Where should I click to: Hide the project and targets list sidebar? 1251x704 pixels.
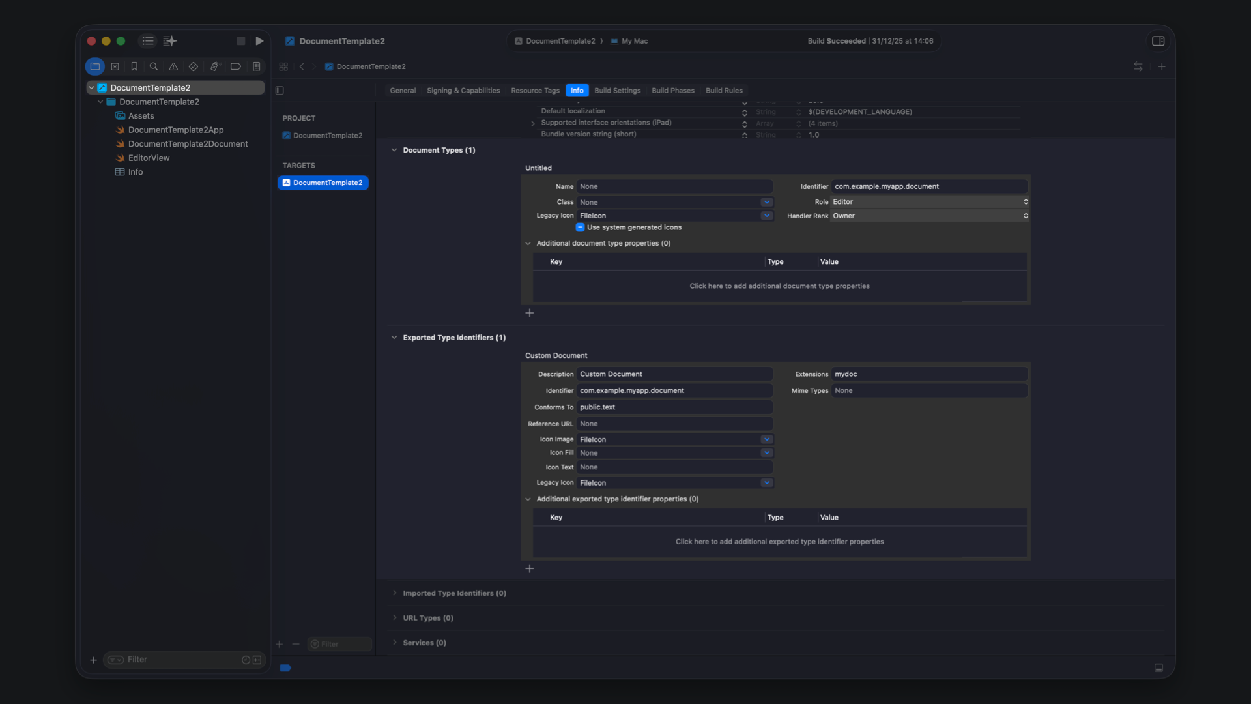point(280,91)
